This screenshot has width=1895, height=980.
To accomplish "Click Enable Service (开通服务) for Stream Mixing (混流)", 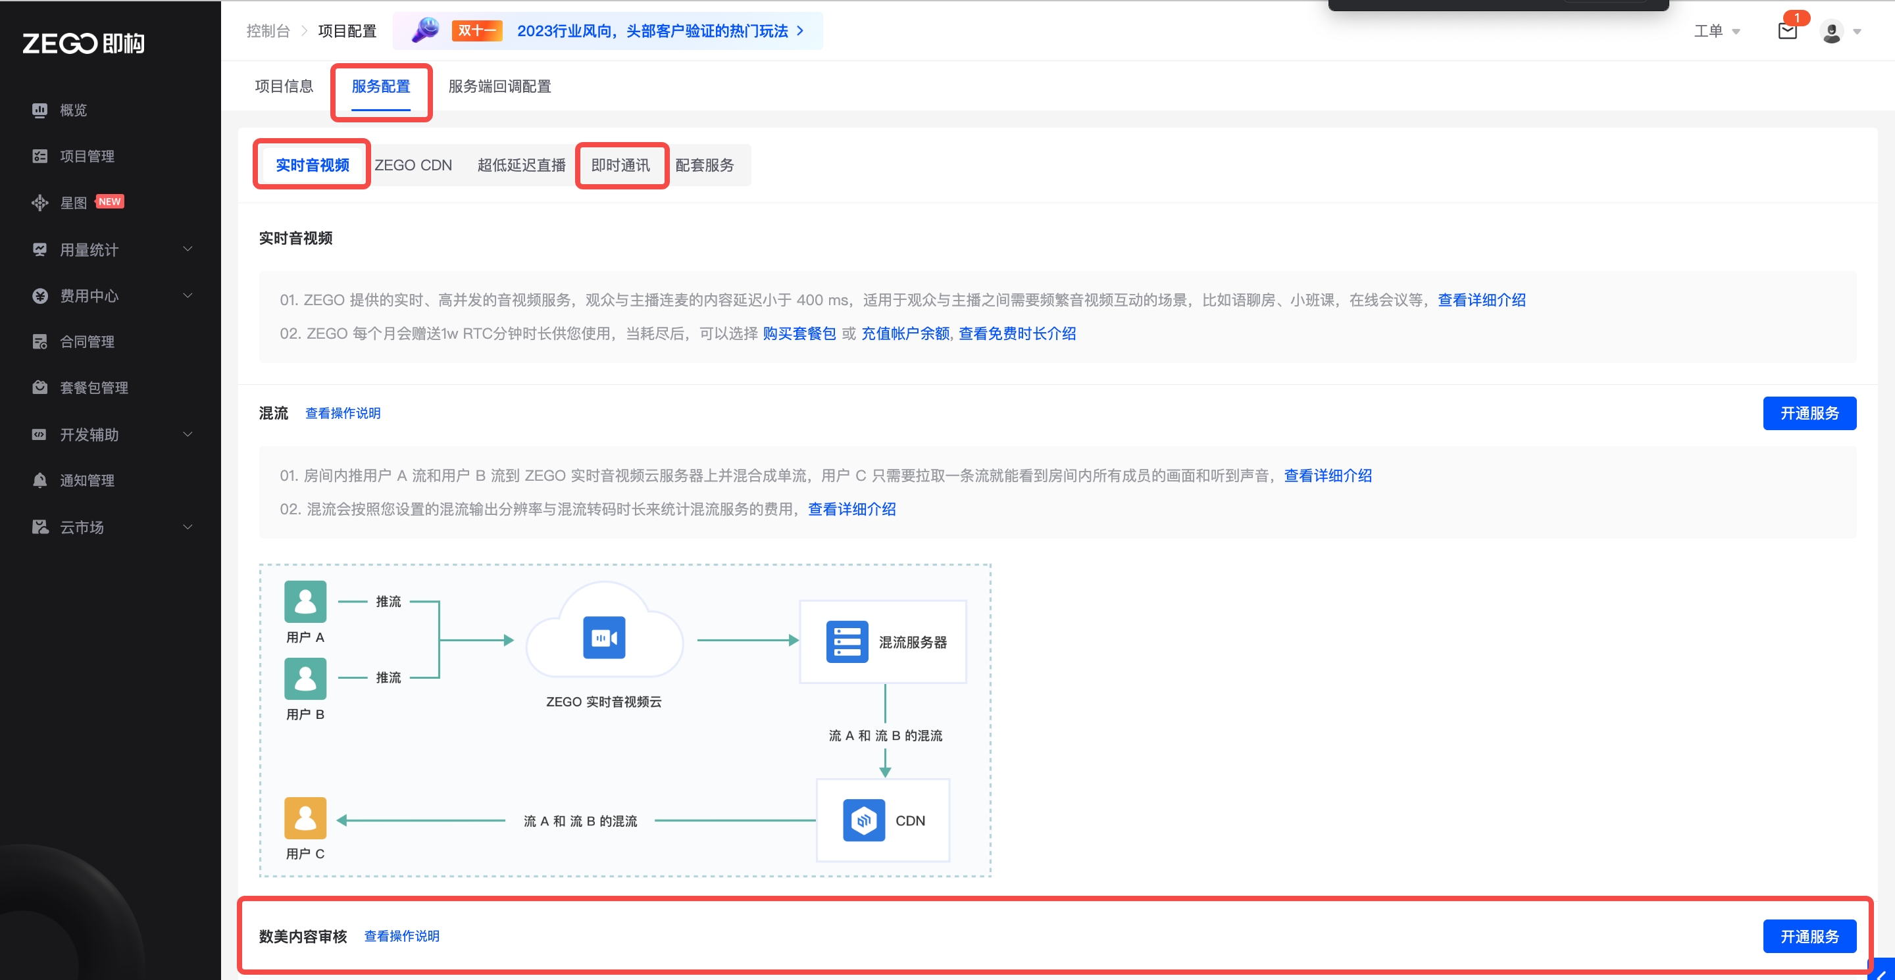I will click(x=1809, y=413).
